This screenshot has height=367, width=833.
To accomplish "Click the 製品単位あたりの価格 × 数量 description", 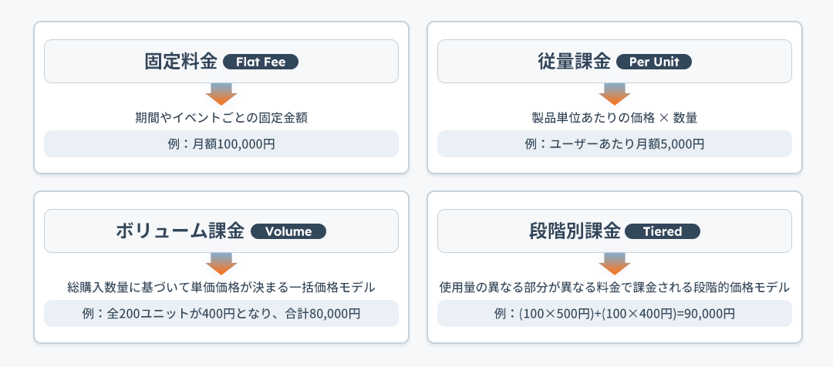I will point(615,118).
